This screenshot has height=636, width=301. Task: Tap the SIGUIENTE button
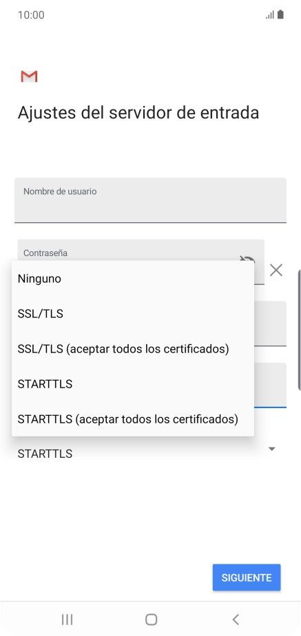(247, 577)
